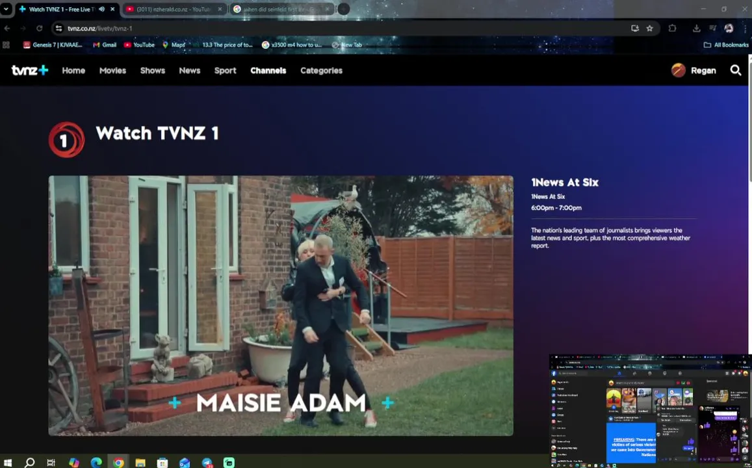Search TVNZ+ with the magnifier icon
The image size is (752, 468).
point(736,70)
